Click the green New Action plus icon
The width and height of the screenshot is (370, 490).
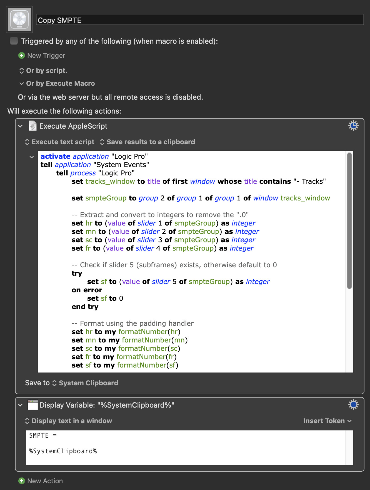click(x=21, y=481)
